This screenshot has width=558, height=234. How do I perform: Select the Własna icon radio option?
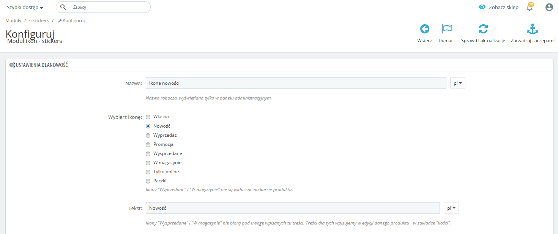[148, 117]
